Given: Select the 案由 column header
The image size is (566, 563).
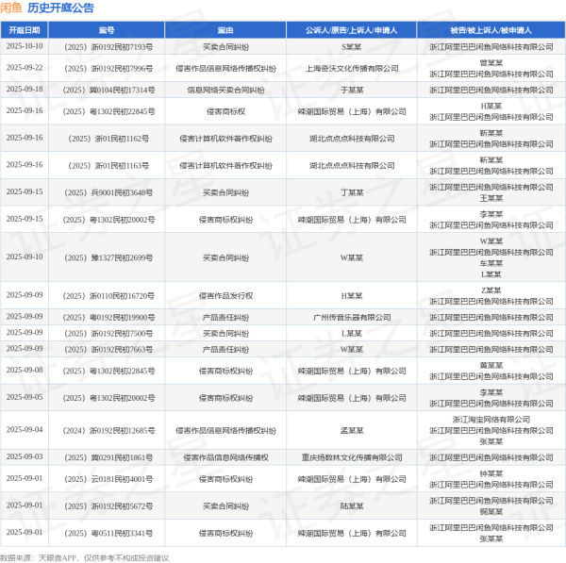Looking at the screenshot, I should tap(225, 30).
